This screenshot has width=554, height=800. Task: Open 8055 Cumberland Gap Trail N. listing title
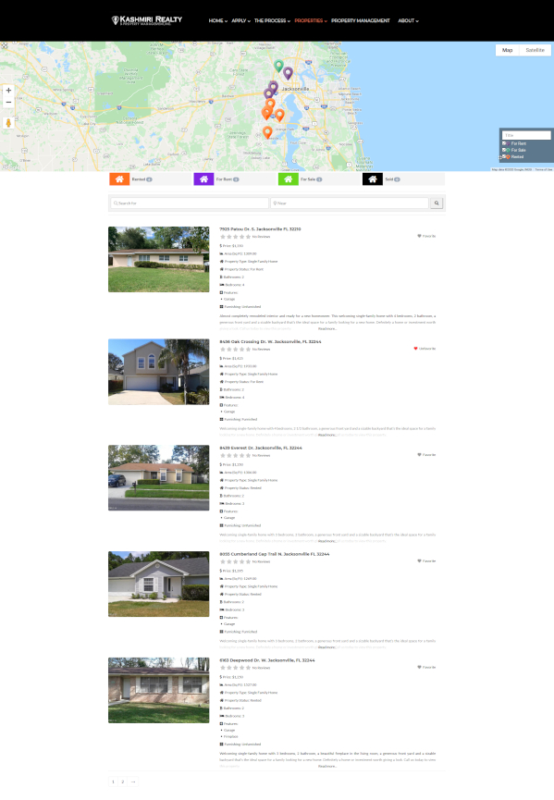[x=275, y=554]
